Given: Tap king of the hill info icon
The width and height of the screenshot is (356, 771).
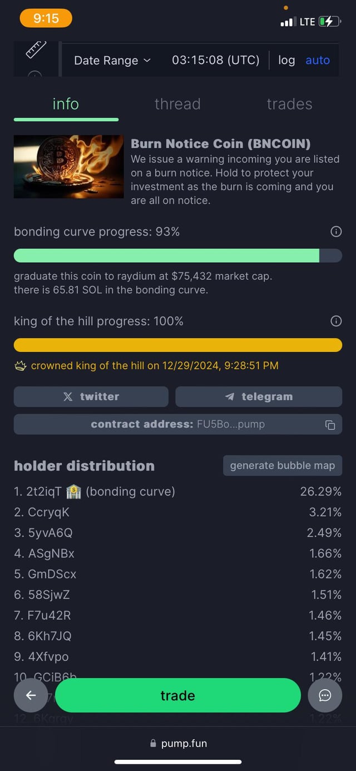Looking at the screenshot, I should (x=336, y=321).
